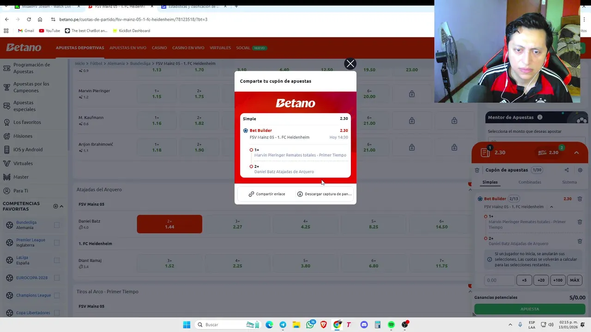Select Daniel Batz 2+ saves odds 1.44

coord(169,224)
